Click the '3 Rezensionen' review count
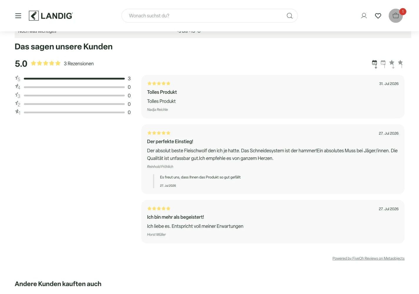Image resolution: width=419 pixels, height=294 pixels. tap(79, 64)
